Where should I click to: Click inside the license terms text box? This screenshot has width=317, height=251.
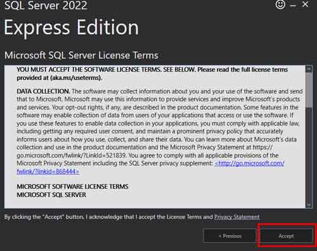click(x=155, y=137)
